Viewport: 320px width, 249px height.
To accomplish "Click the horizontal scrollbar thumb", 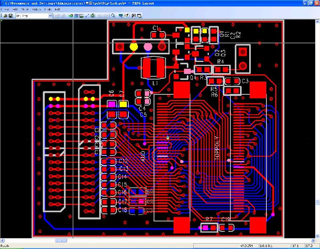I will point(61,241).
